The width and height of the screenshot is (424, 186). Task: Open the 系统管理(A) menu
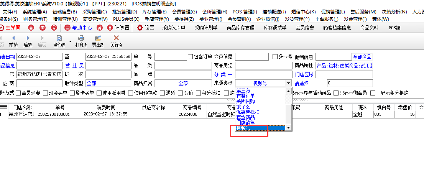[35, 12]
